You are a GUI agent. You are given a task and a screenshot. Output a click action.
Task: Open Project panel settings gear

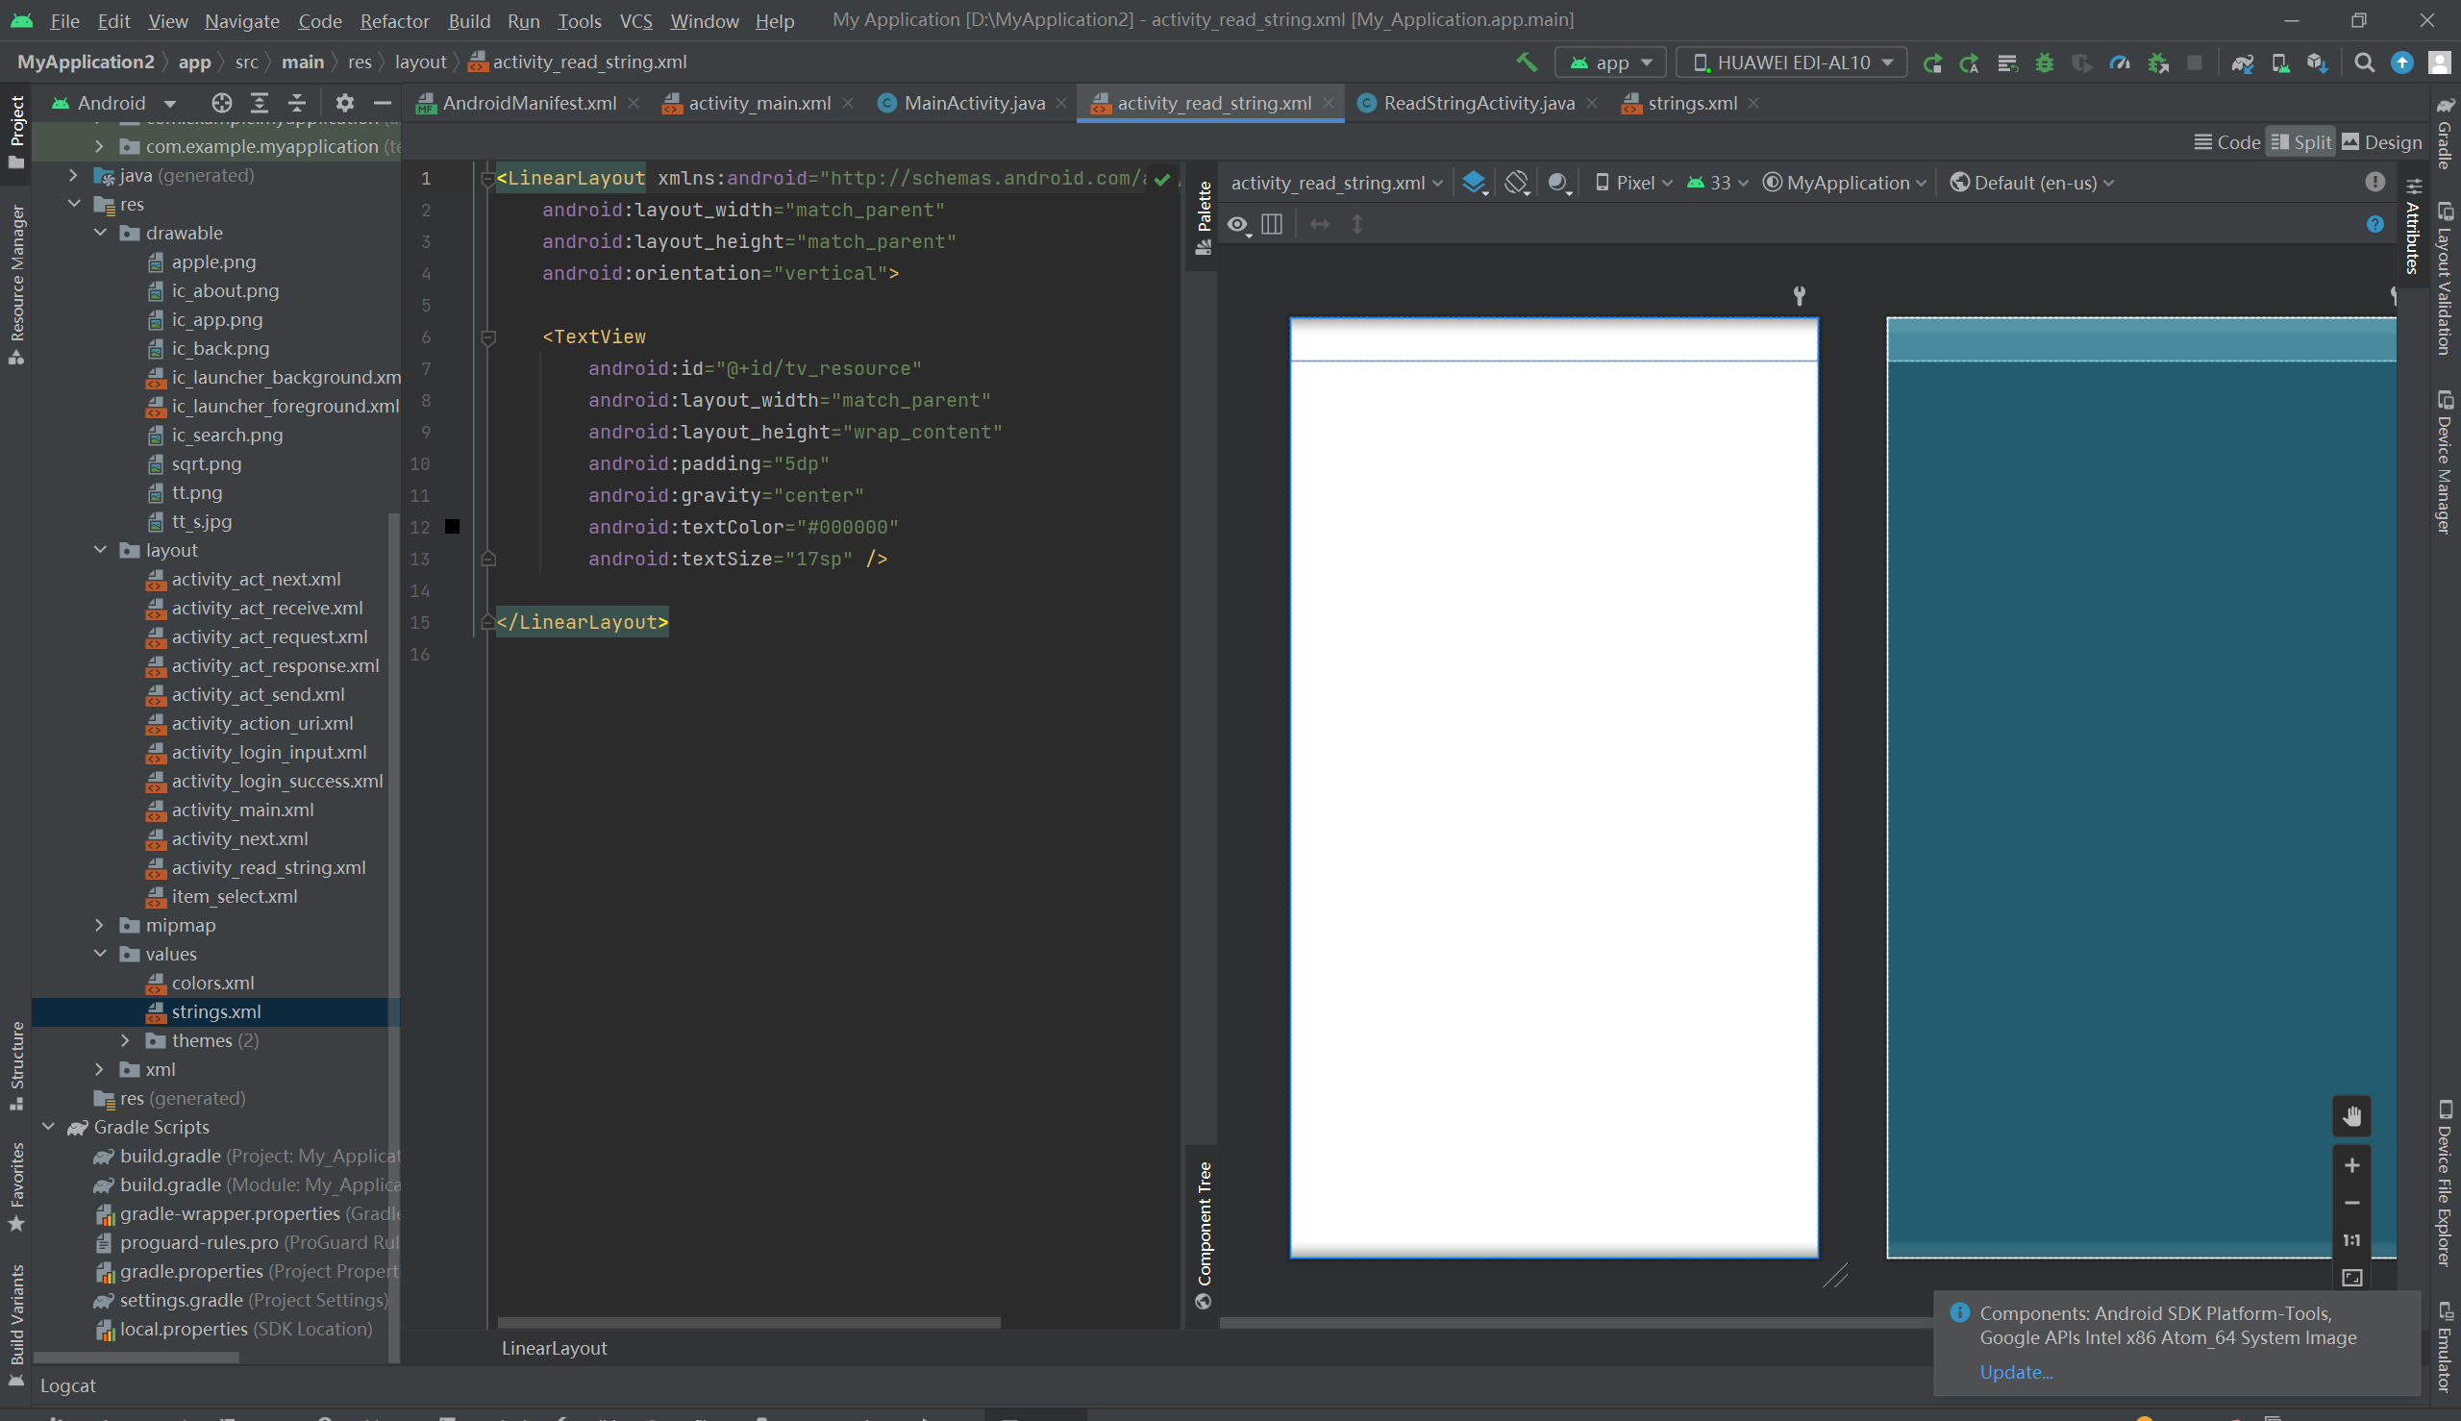pos(344,103)
